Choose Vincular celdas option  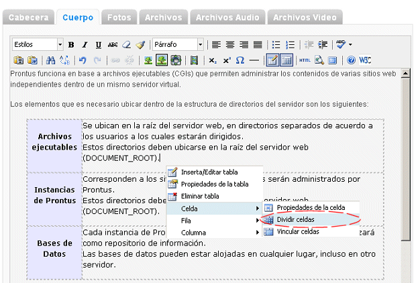click(x=311, y=231)
